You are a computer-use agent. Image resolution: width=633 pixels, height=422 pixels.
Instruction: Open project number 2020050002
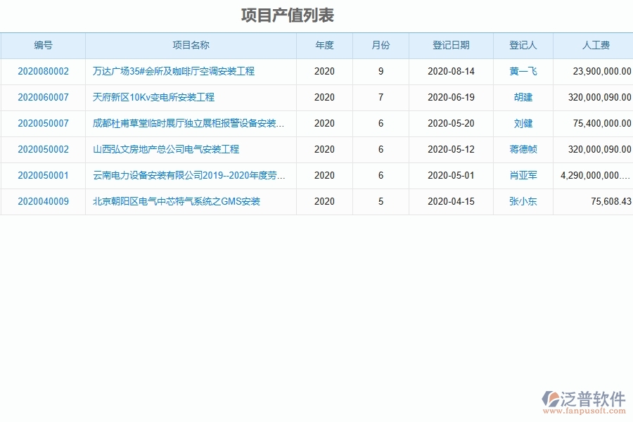pos(43,149)
